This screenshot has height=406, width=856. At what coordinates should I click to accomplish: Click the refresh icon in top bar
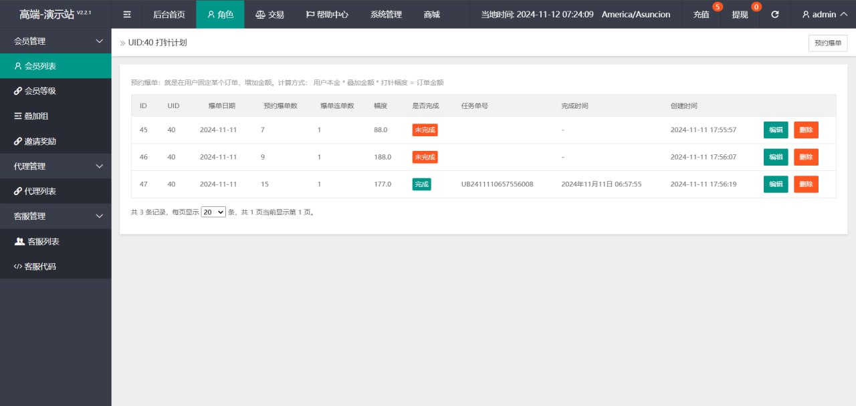[774, 14]
